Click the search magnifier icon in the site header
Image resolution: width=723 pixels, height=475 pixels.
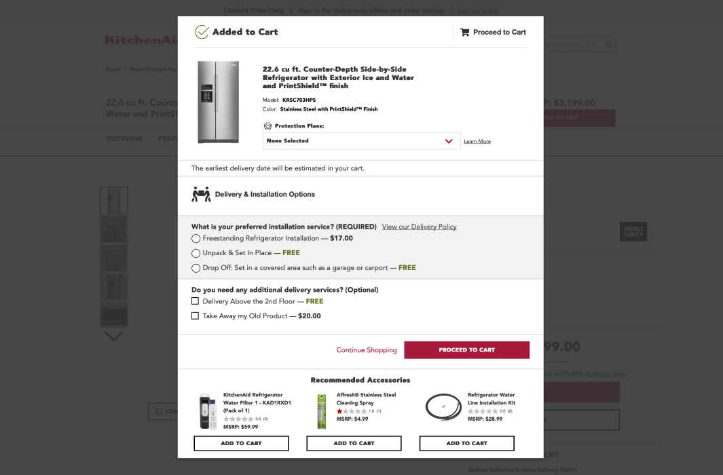609,45
